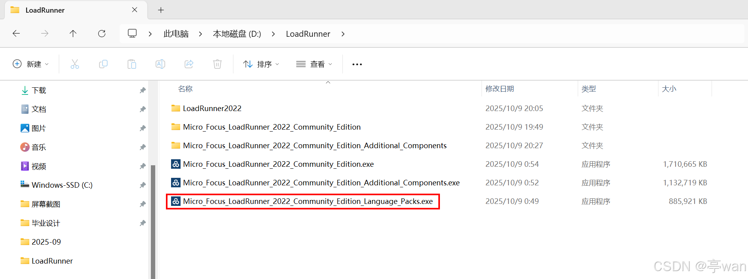Unpin 图片 using its pin icon
This screenshot has width=748, height=279.
[143, 128]
